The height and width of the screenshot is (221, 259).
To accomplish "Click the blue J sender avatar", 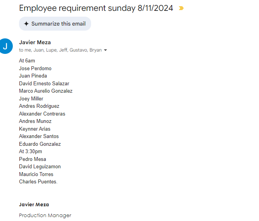I will [x=5, y=46].
